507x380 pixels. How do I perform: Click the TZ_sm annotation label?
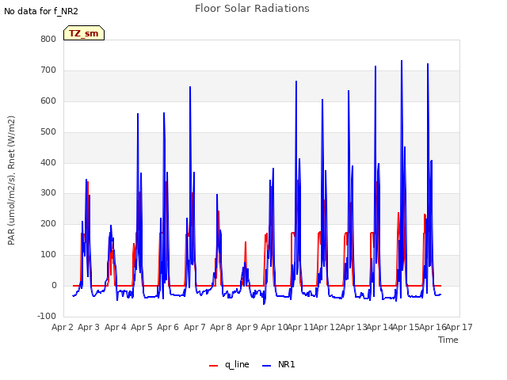point(84,33)
